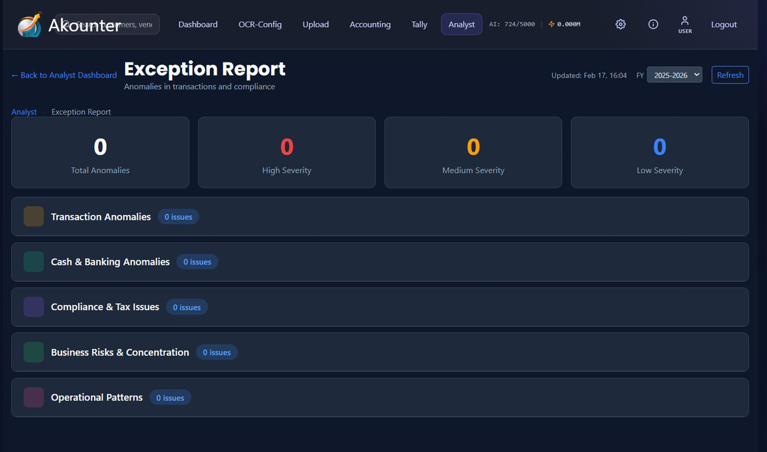Click the Compliance & Tax Issues icon
This screenshot has width=767, height=452.
pos(33,307)
